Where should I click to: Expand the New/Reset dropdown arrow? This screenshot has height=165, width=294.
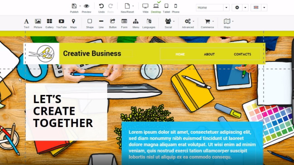(133, 6)
